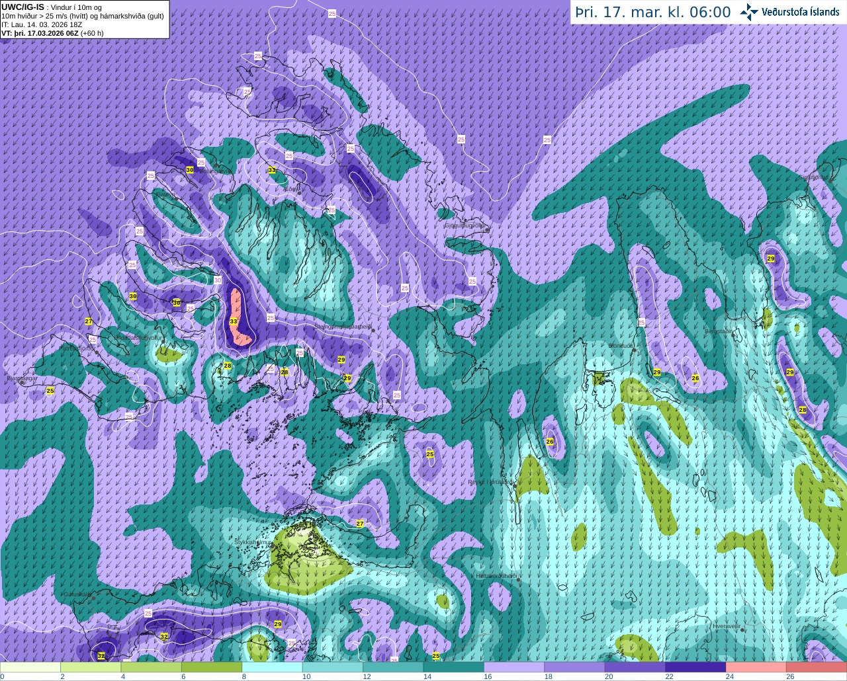This screenshot has height=681, width=847.
Task: Click the 'UWC/IG-IS' model label
Action: tap(22, 7)
